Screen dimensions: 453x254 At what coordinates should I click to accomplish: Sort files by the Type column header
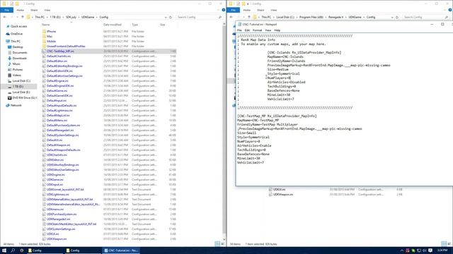coord(135,25)
